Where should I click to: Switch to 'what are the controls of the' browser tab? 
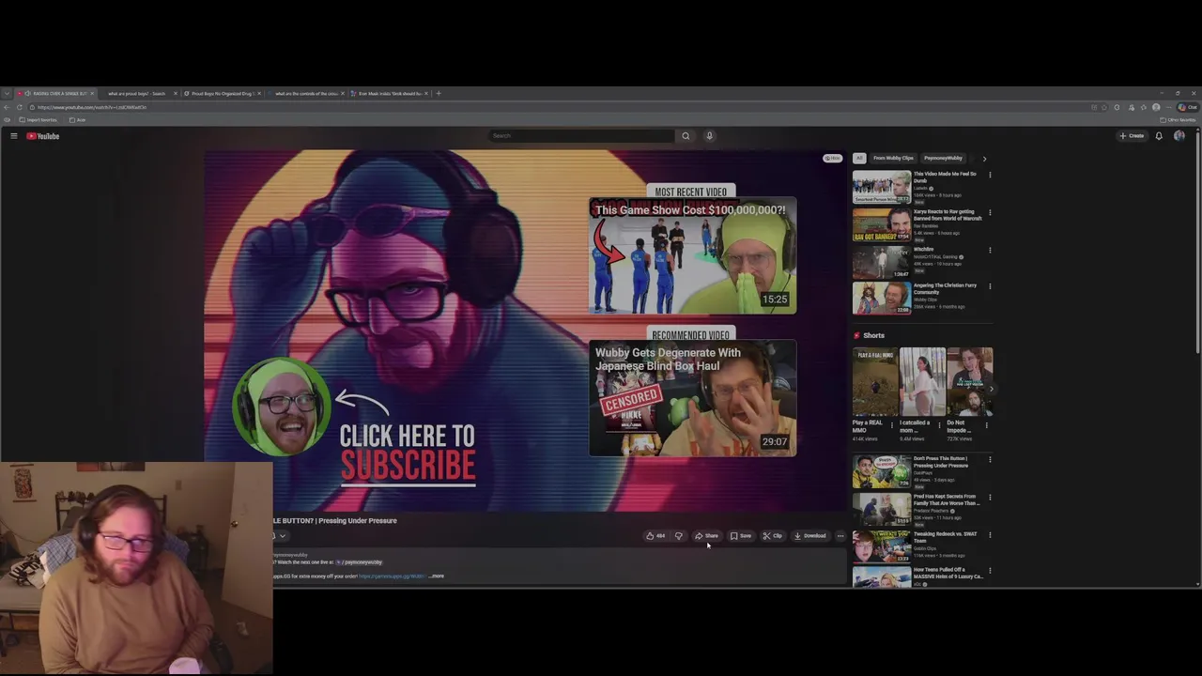pyautogui.click(x=306, y=94)
